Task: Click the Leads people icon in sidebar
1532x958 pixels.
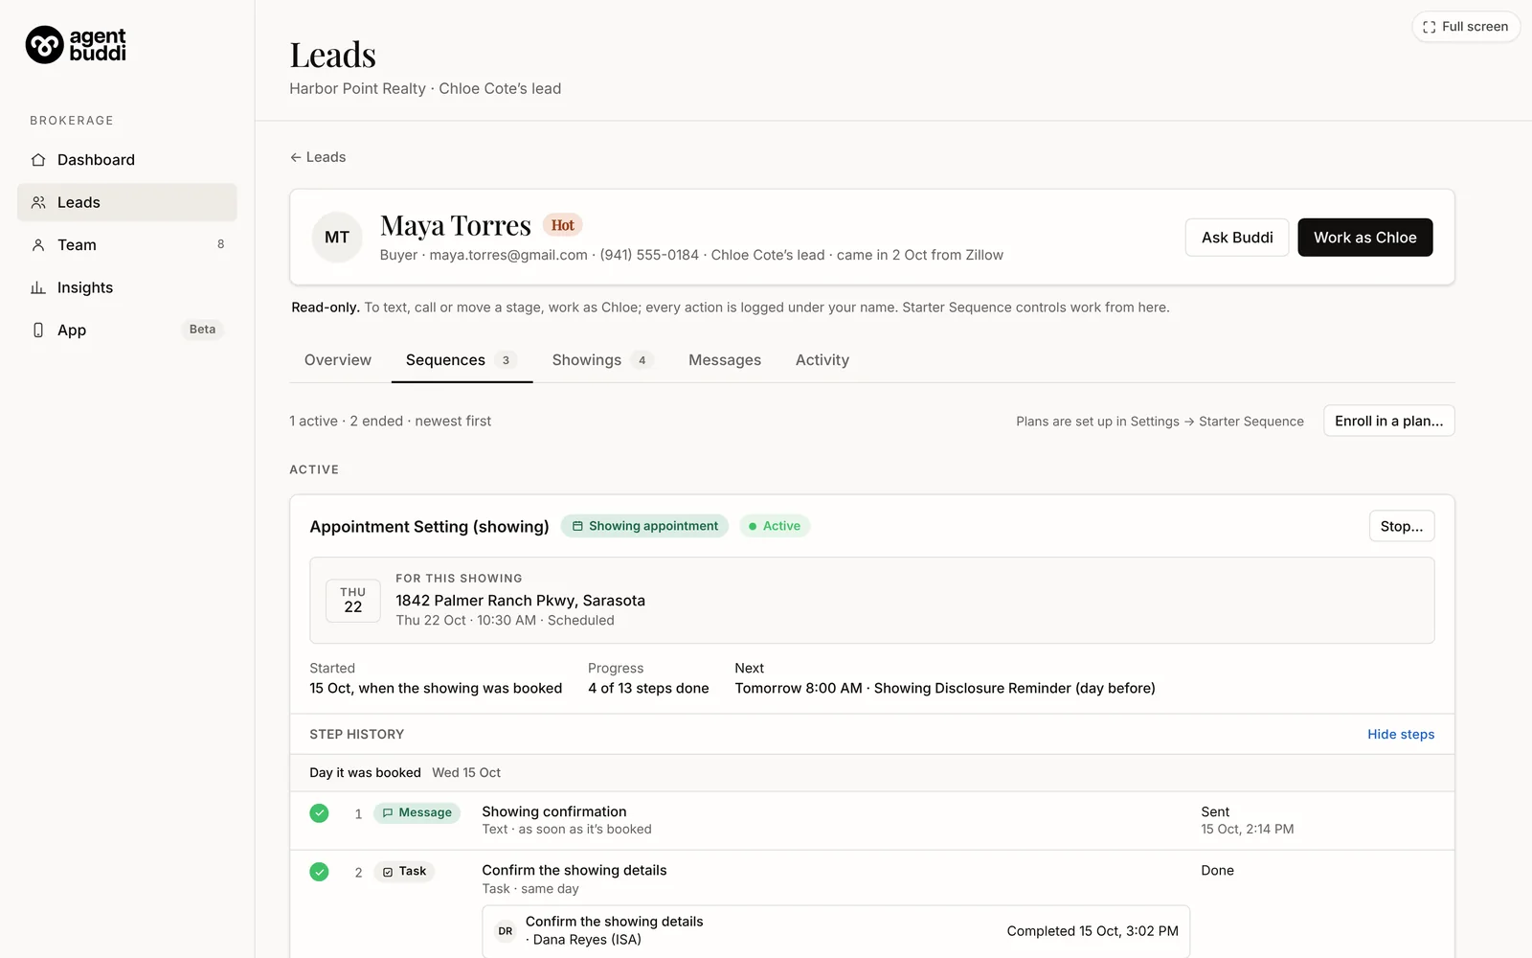Action: pos(38,202)
